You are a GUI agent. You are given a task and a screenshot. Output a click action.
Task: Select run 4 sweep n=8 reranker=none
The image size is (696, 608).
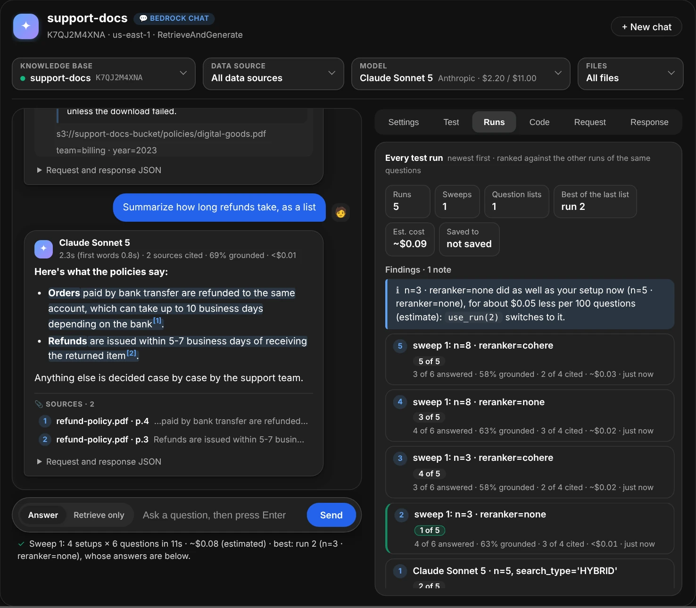coord(530,416)
